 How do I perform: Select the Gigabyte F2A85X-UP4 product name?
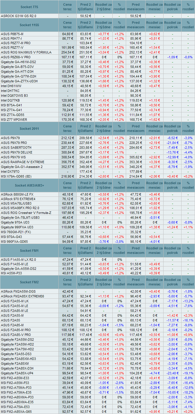tap(17, 373)
